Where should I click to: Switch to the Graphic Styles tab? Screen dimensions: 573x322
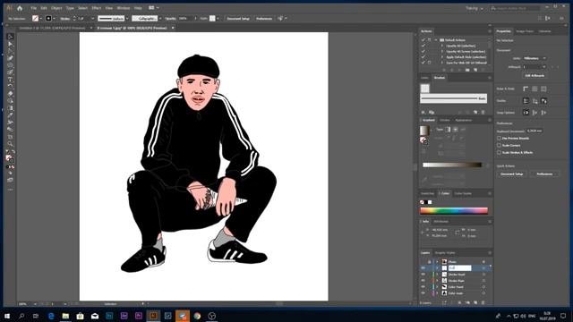coord(445,252)
